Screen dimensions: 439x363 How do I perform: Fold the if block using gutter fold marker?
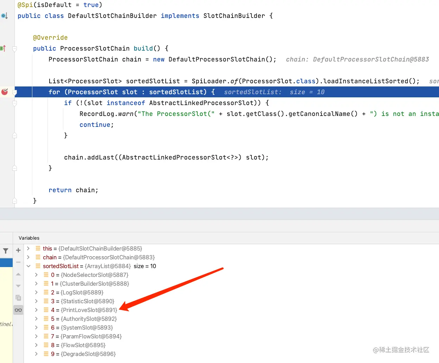[15, 103]
